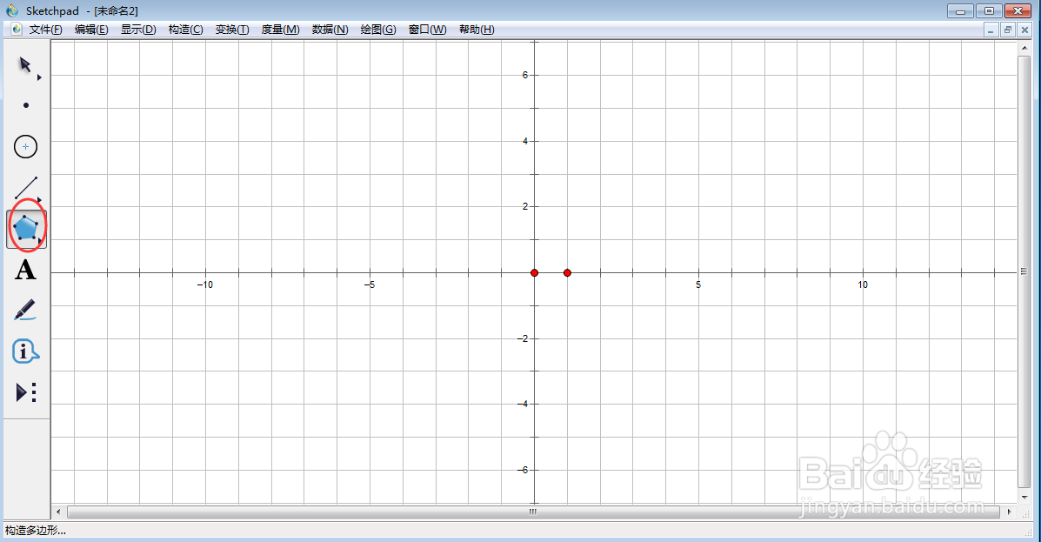This screenshot has height=542, width=1041.
Task: Restore the inner document window
Action: 1008,30
